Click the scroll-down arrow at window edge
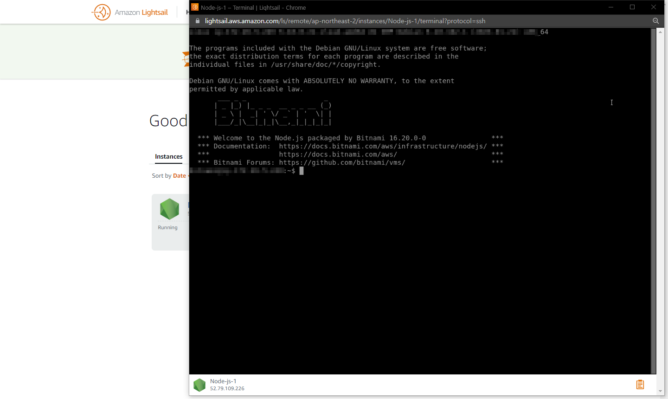 click(661, 392)
